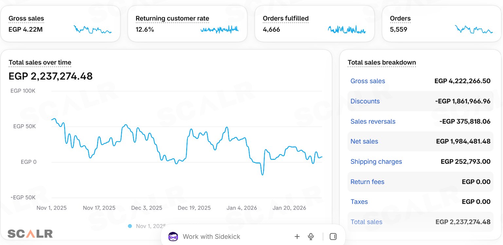
Task: Click the Returning customer rate sparkline
Action: pos(220,29)
